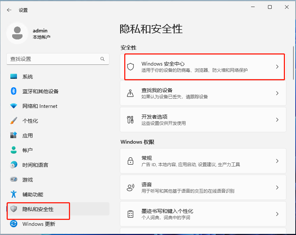This screenshot has width=296, height=235.
Task: Click the paintbrush icon for 个性化
Action: point(14,121)
